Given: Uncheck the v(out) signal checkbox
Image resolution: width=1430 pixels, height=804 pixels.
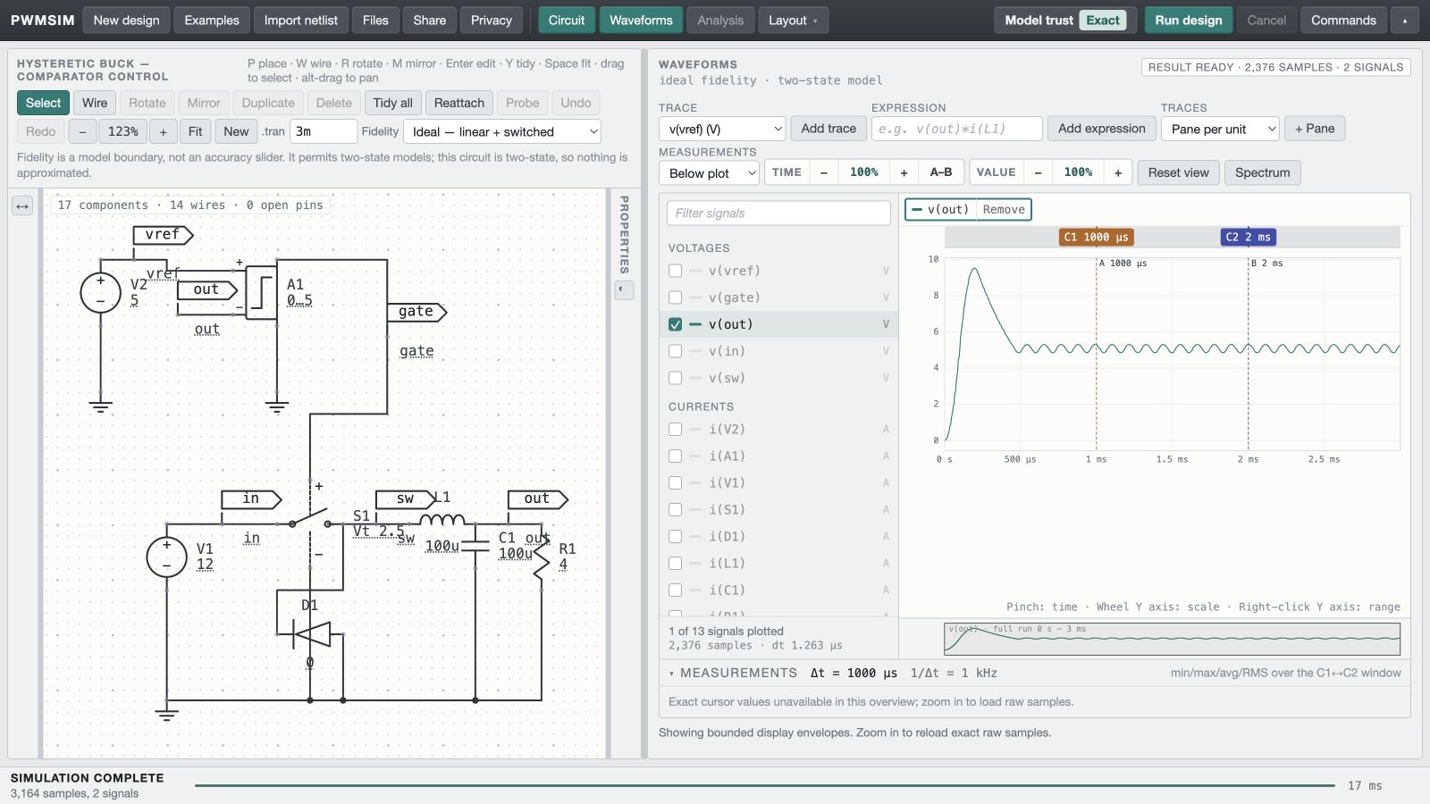Looking at the screenshot, I should pos(676,324).
